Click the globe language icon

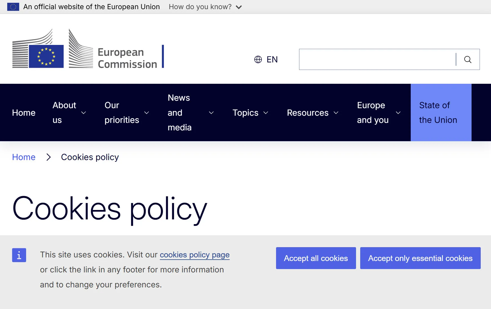(x=258, y=59)
